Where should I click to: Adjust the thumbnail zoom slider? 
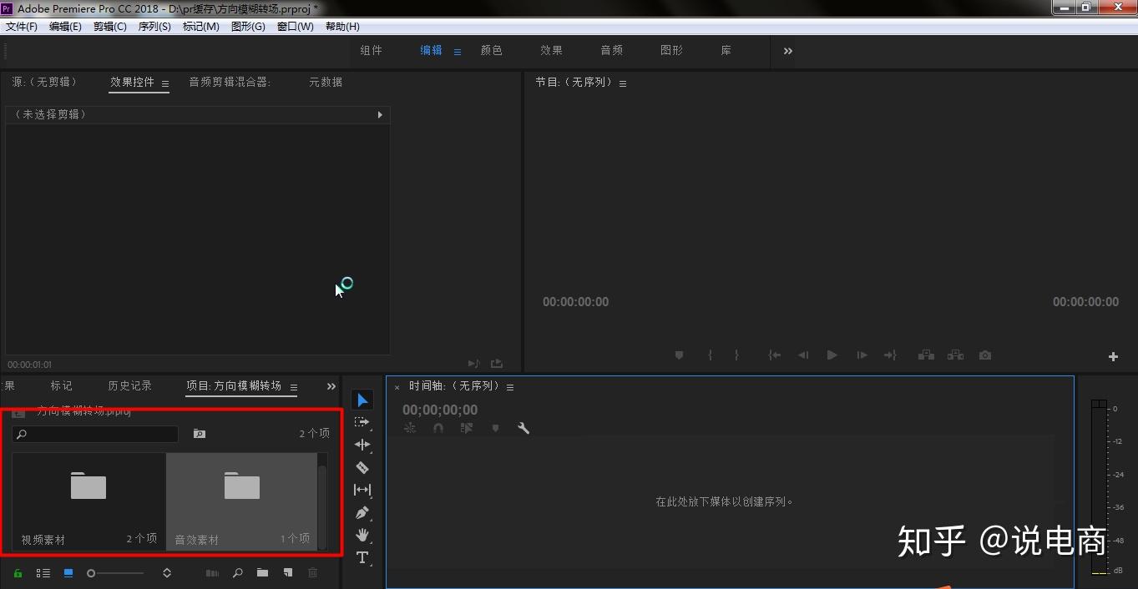(117, 573)
